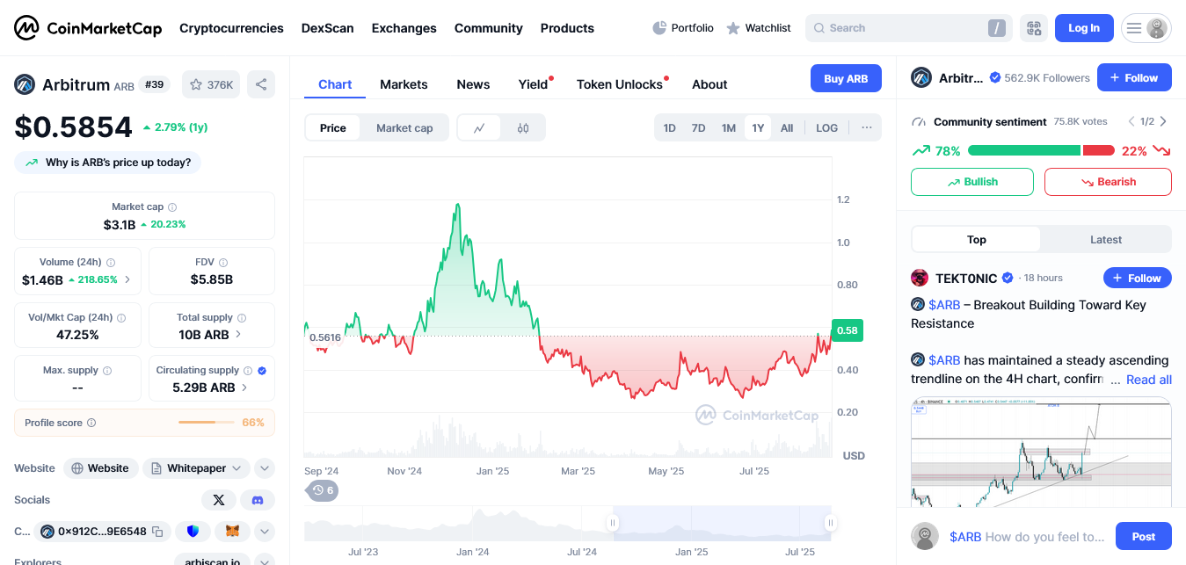This screenshot has height=565, width=1186.
Task: Click Read all on TEKTONIC post
Action: [x=1149, y=380]
